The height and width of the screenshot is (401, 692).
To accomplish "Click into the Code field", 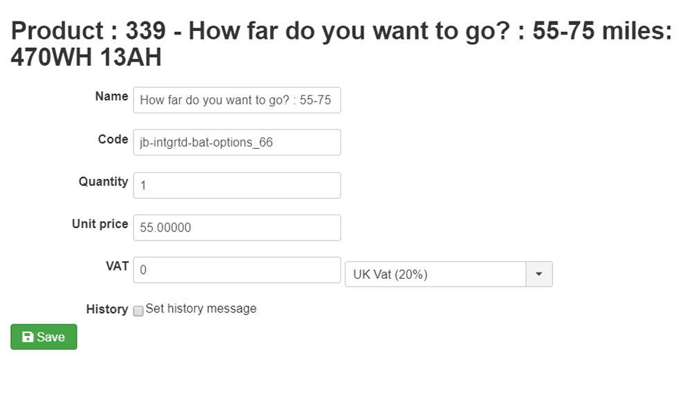I will click(x=237, y=142).
